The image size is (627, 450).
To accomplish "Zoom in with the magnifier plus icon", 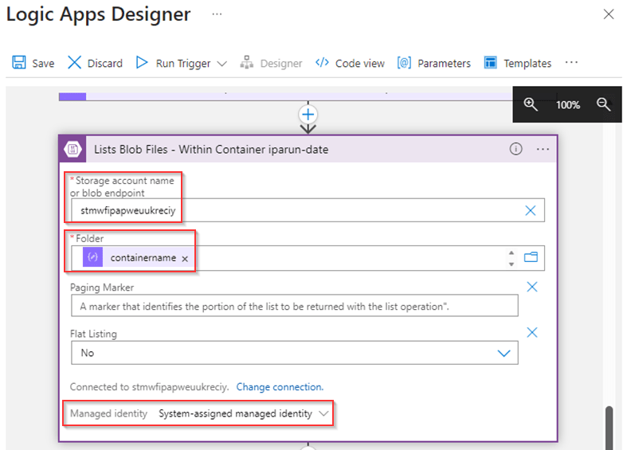I will [x=531, y=104].
